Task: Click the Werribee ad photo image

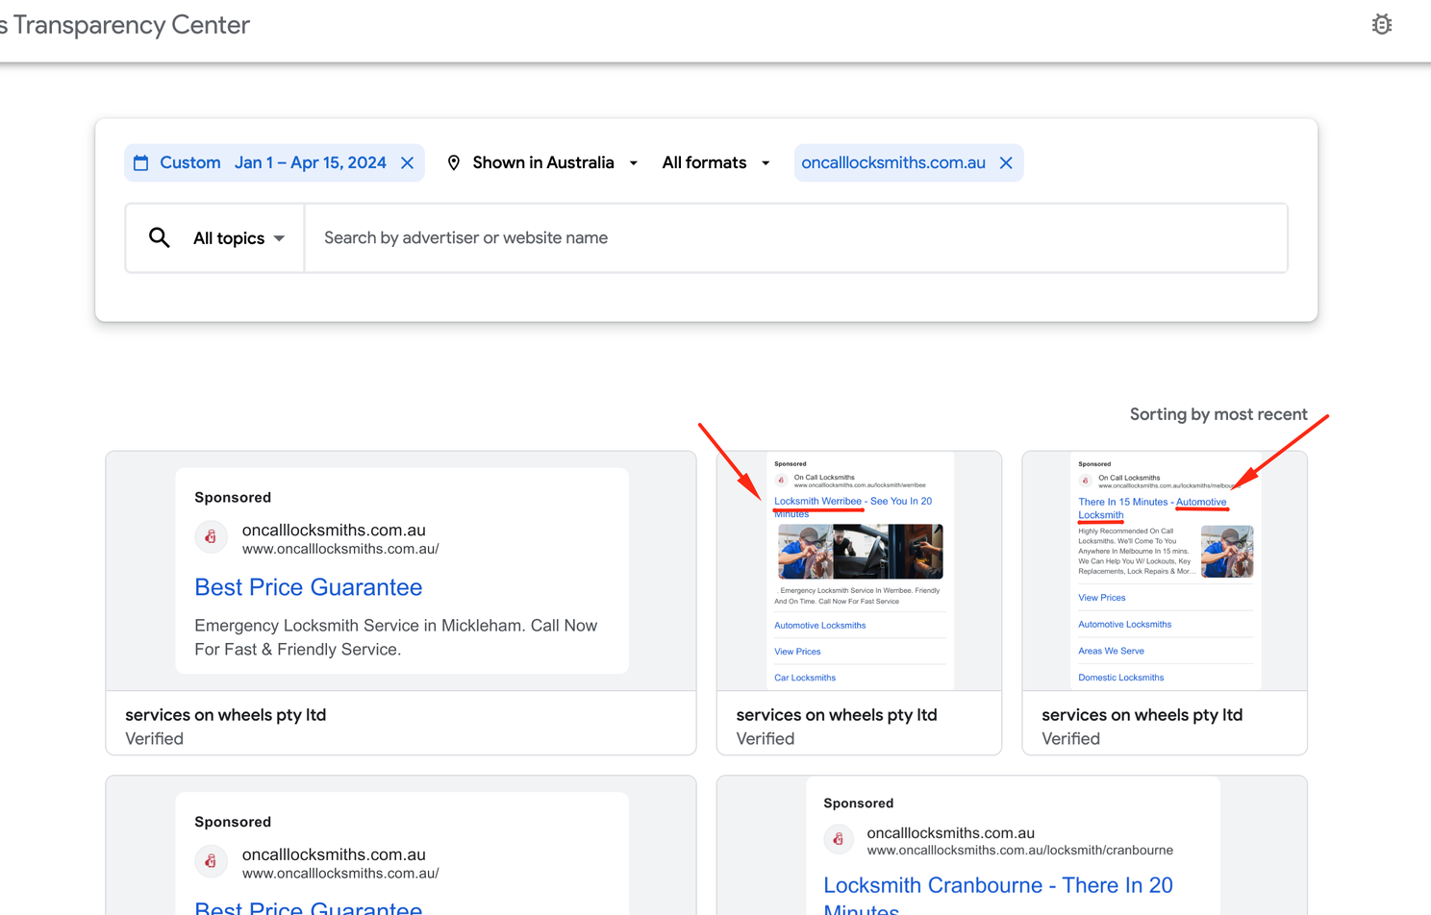Action: click(x=861, y=552)
